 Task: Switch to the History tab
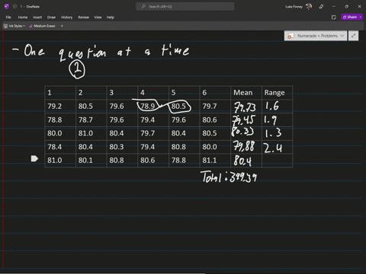pos(67,18)
